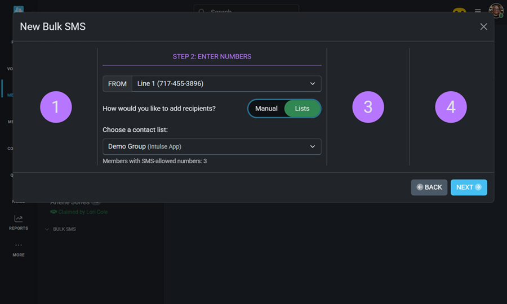Click the FROM label addon
Screen dimensions: 507x304
click(117, 84)
